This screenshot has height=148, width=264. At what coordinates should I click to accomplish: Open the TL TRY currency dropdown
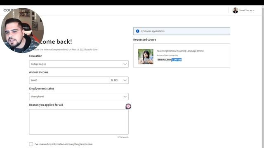point(119,80)
